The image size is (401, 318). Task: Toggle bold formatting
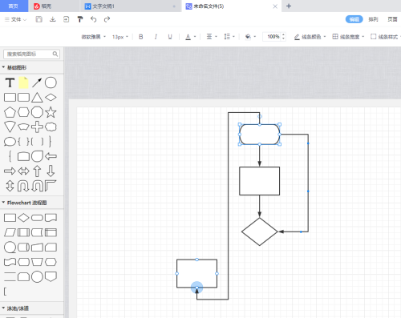tap(141, 37)
